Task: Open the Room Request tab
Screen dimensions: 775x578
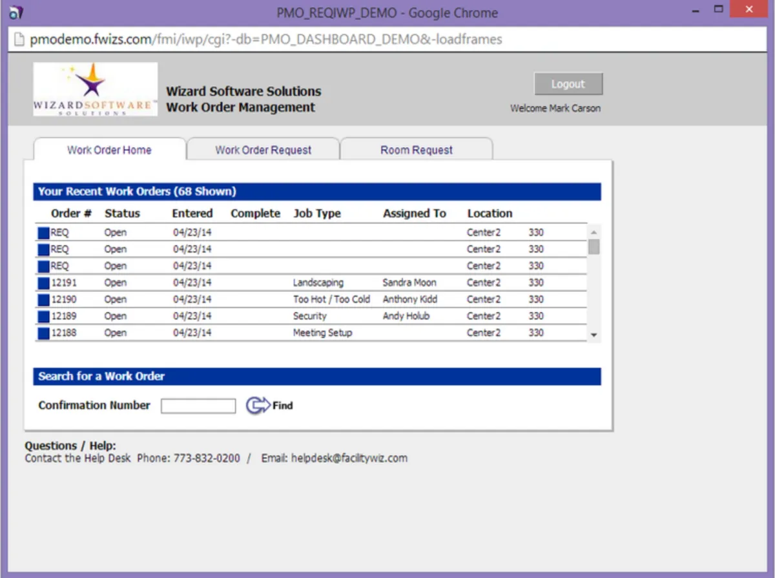Action: (x=417, y=150)
